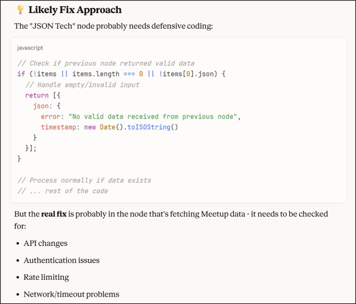Click the "Handle empty/invalid input" comment
Image resolution: width=356 pixels, height=304 pixels.
(82, 85)
